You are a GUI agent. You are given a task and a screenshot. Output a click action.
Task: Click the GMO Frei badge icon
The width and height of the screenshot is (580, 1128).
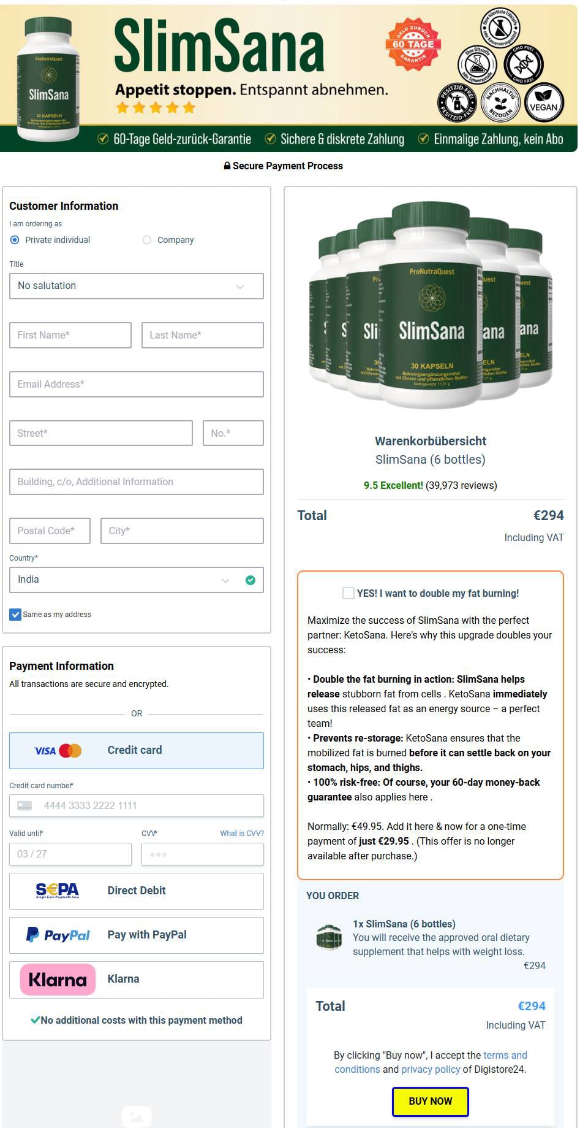524,64
